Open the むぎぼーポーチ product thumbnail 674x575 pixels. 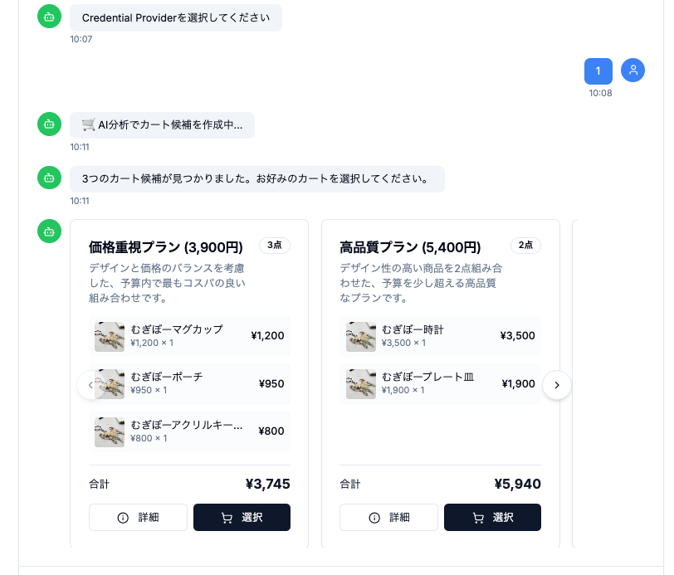click(x=109, y=384)
